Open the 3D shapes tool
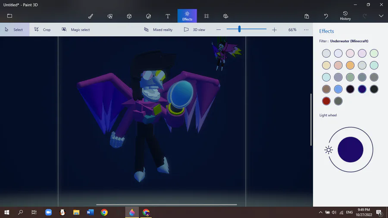Viewport: 388px width, 218px height. (129, 16)
